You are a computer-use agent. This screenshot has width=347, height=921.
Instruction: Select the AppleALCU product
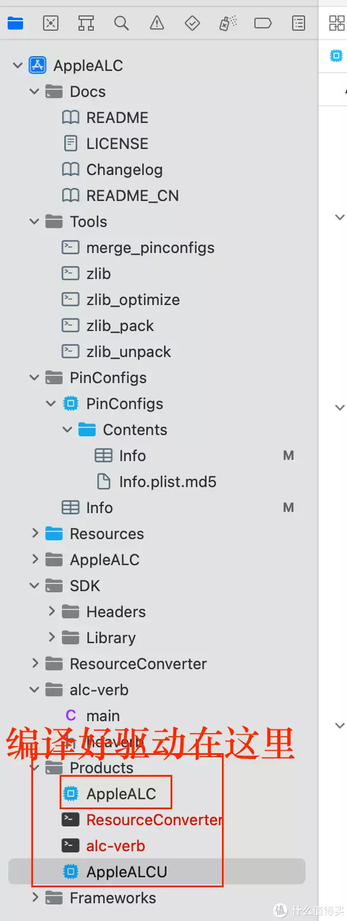126,872
